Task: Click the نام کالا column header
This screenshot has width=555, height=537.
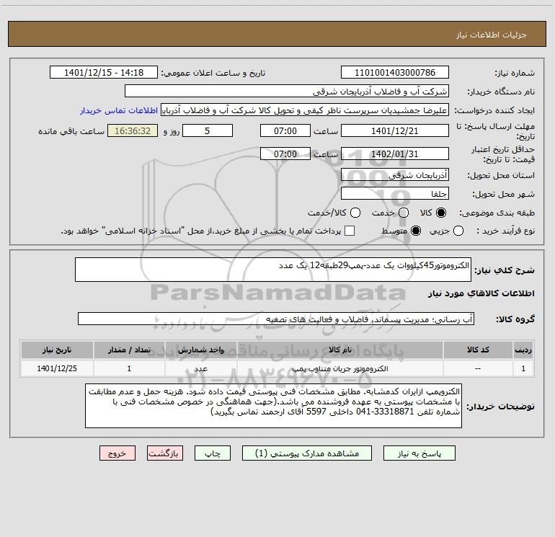Action: (x=339, y=350)
